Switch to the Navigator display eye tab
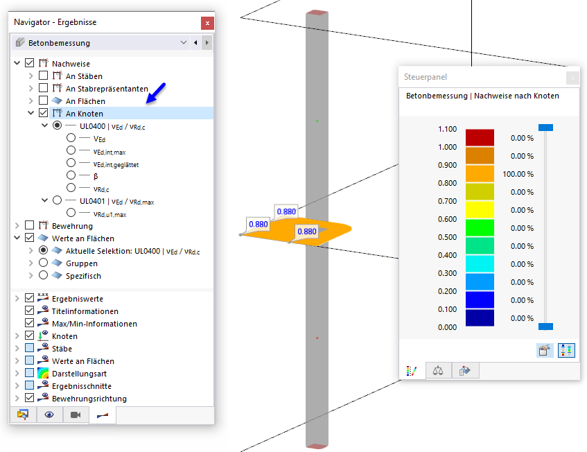This screenshot has height=452, width=587. click(x=49, y=415)
